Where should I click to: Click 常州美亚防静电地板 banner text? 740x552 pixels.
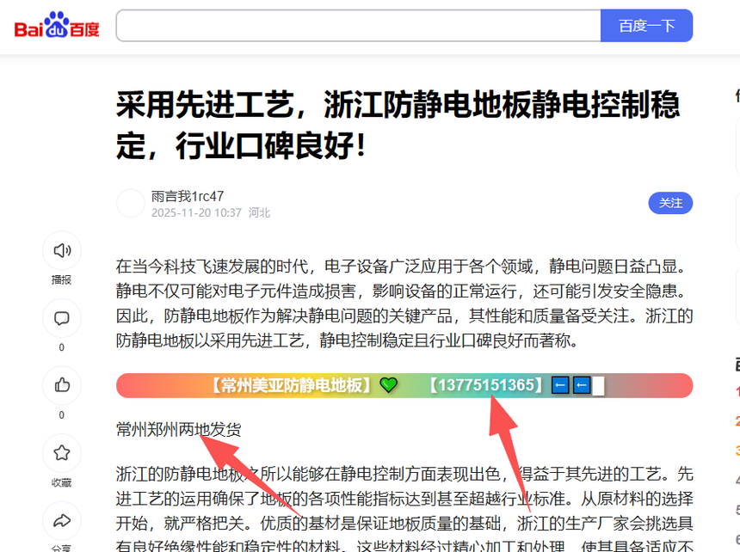291,385
